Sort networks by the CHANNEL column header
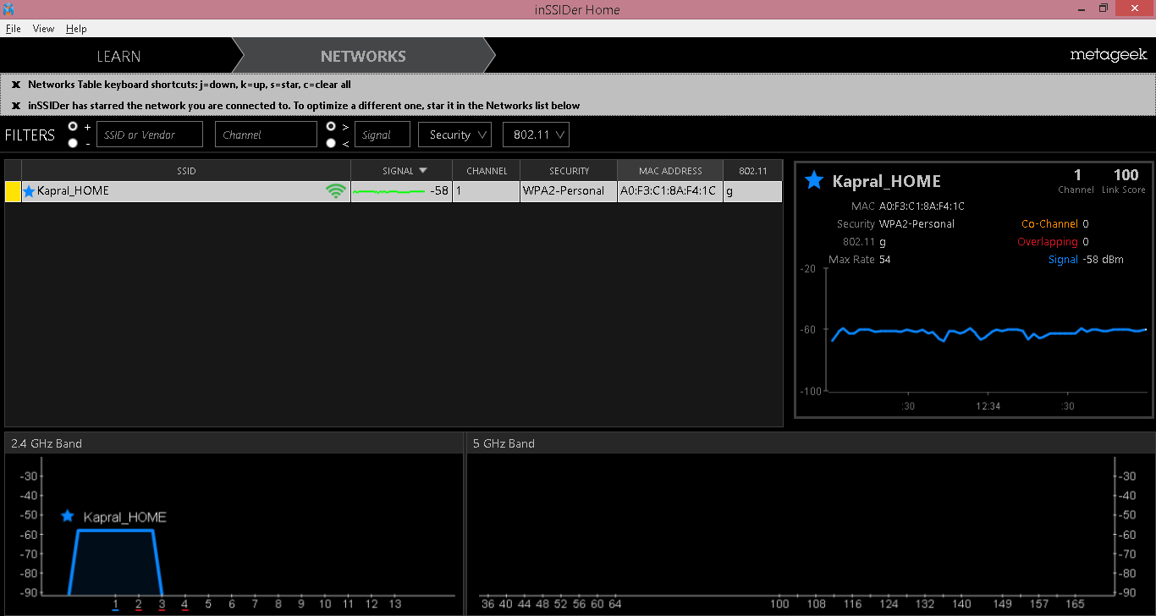This screenshot has width=1156, height=616. [x=487, y=170]
